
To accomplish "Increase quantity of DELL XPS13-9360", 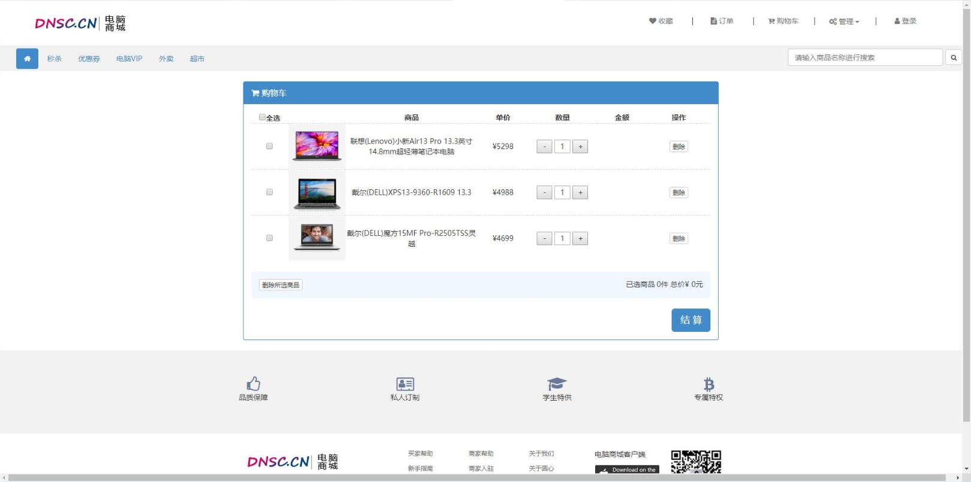I will (580, 193).
